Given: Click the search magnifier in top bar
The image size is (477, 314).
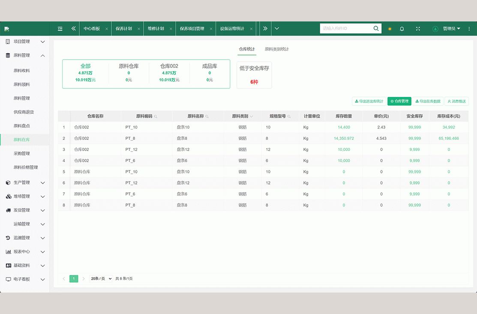Looking at the screenshot, I should 376,29.
